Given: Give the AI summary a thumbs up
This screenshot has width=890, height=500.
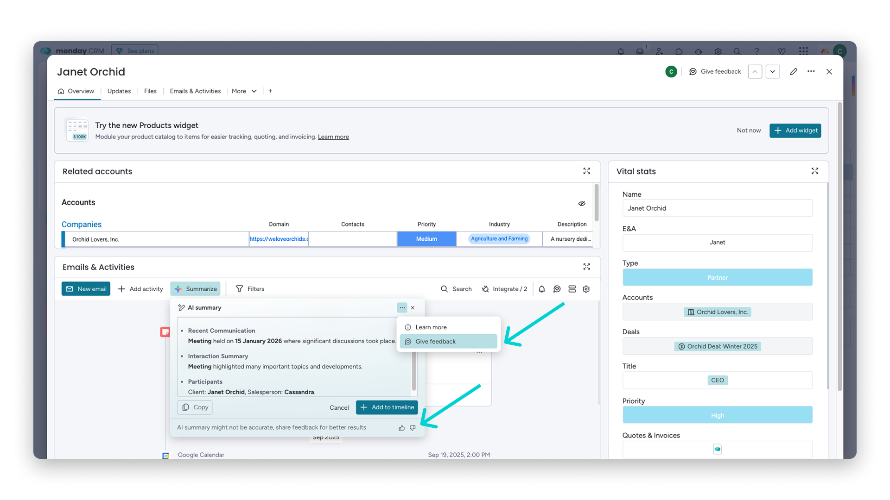Looking at the screenshot, I should 402,428.
